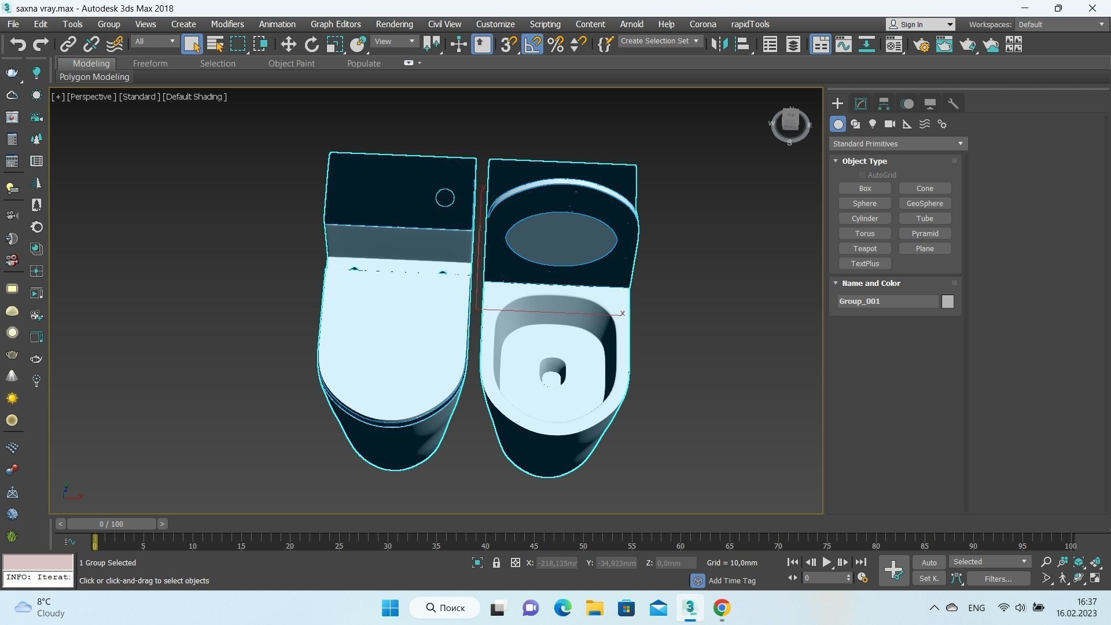
Task: Enable the AutoGrid checkbox
Action: pos(862,175)
